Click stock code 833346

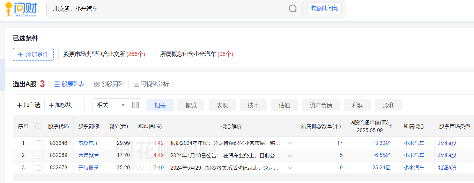pos(59,143)
